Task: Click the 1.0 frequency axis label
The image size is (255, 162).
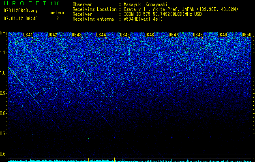Action: tap(4, 73)
